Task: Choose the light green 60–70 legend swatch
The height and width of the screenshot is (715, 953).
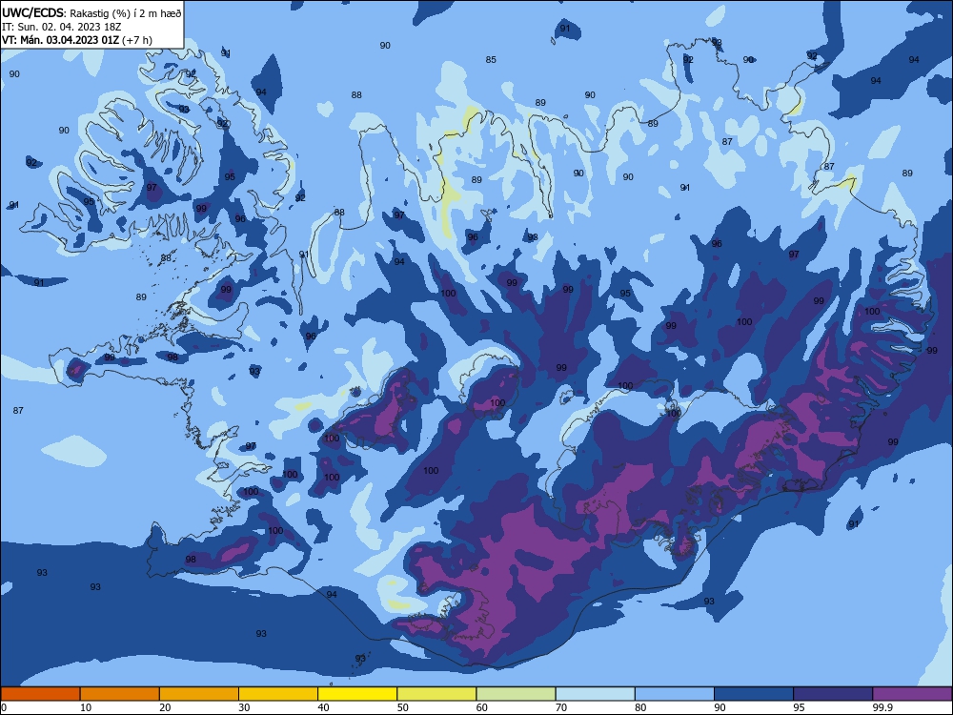Action: 516,694
